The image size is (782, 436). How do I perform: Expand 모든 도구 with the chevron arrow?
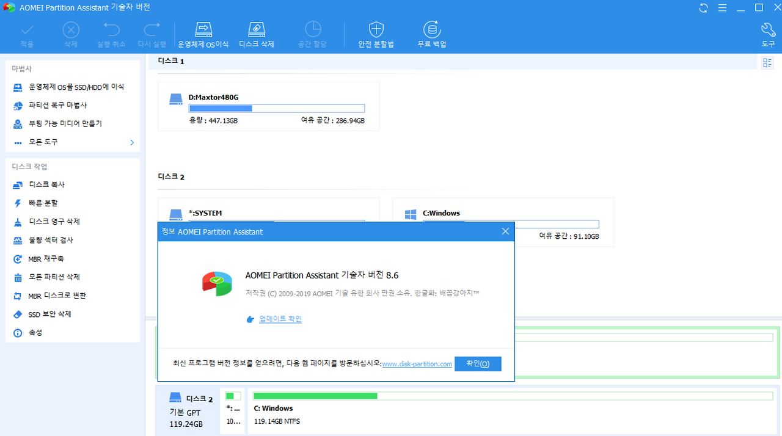(x=132, y=142)
